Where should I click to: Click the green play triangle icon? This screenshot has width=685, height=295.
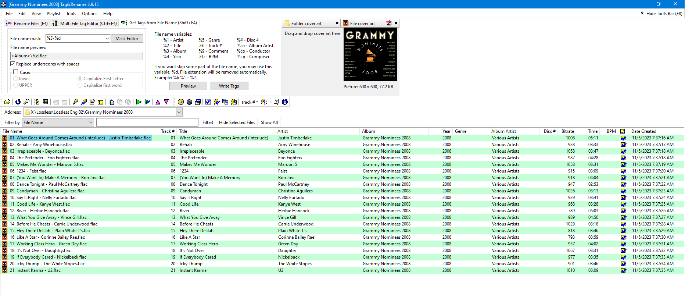coord(139,102)
